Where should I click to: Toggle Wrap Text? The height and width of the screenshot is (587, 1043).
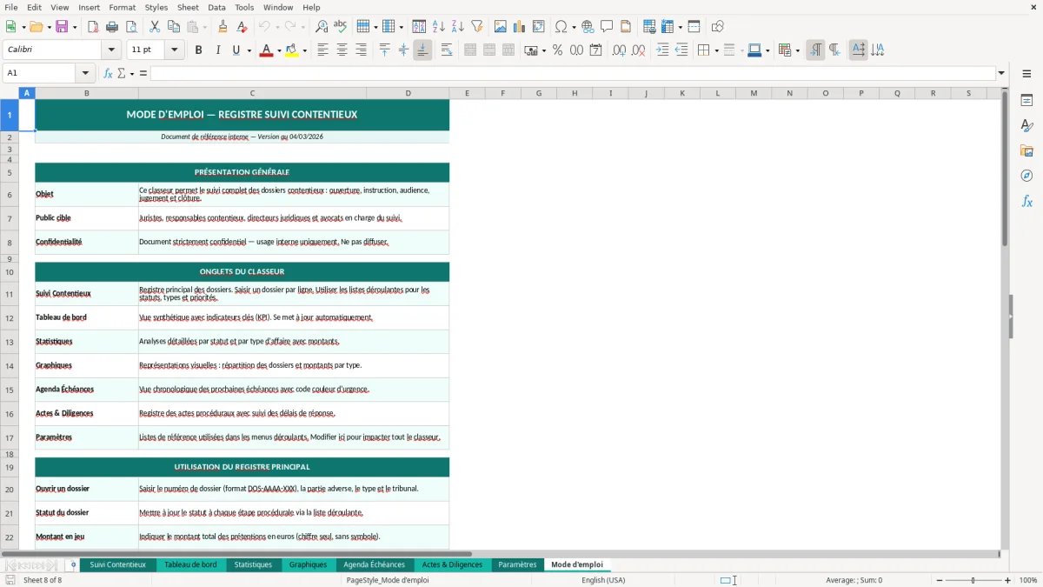[x=447, y=50]
